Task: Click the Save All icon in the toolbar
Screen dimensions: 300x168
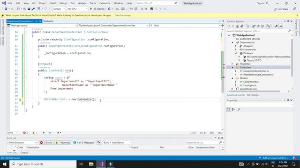Action: [x=33, y=9]
